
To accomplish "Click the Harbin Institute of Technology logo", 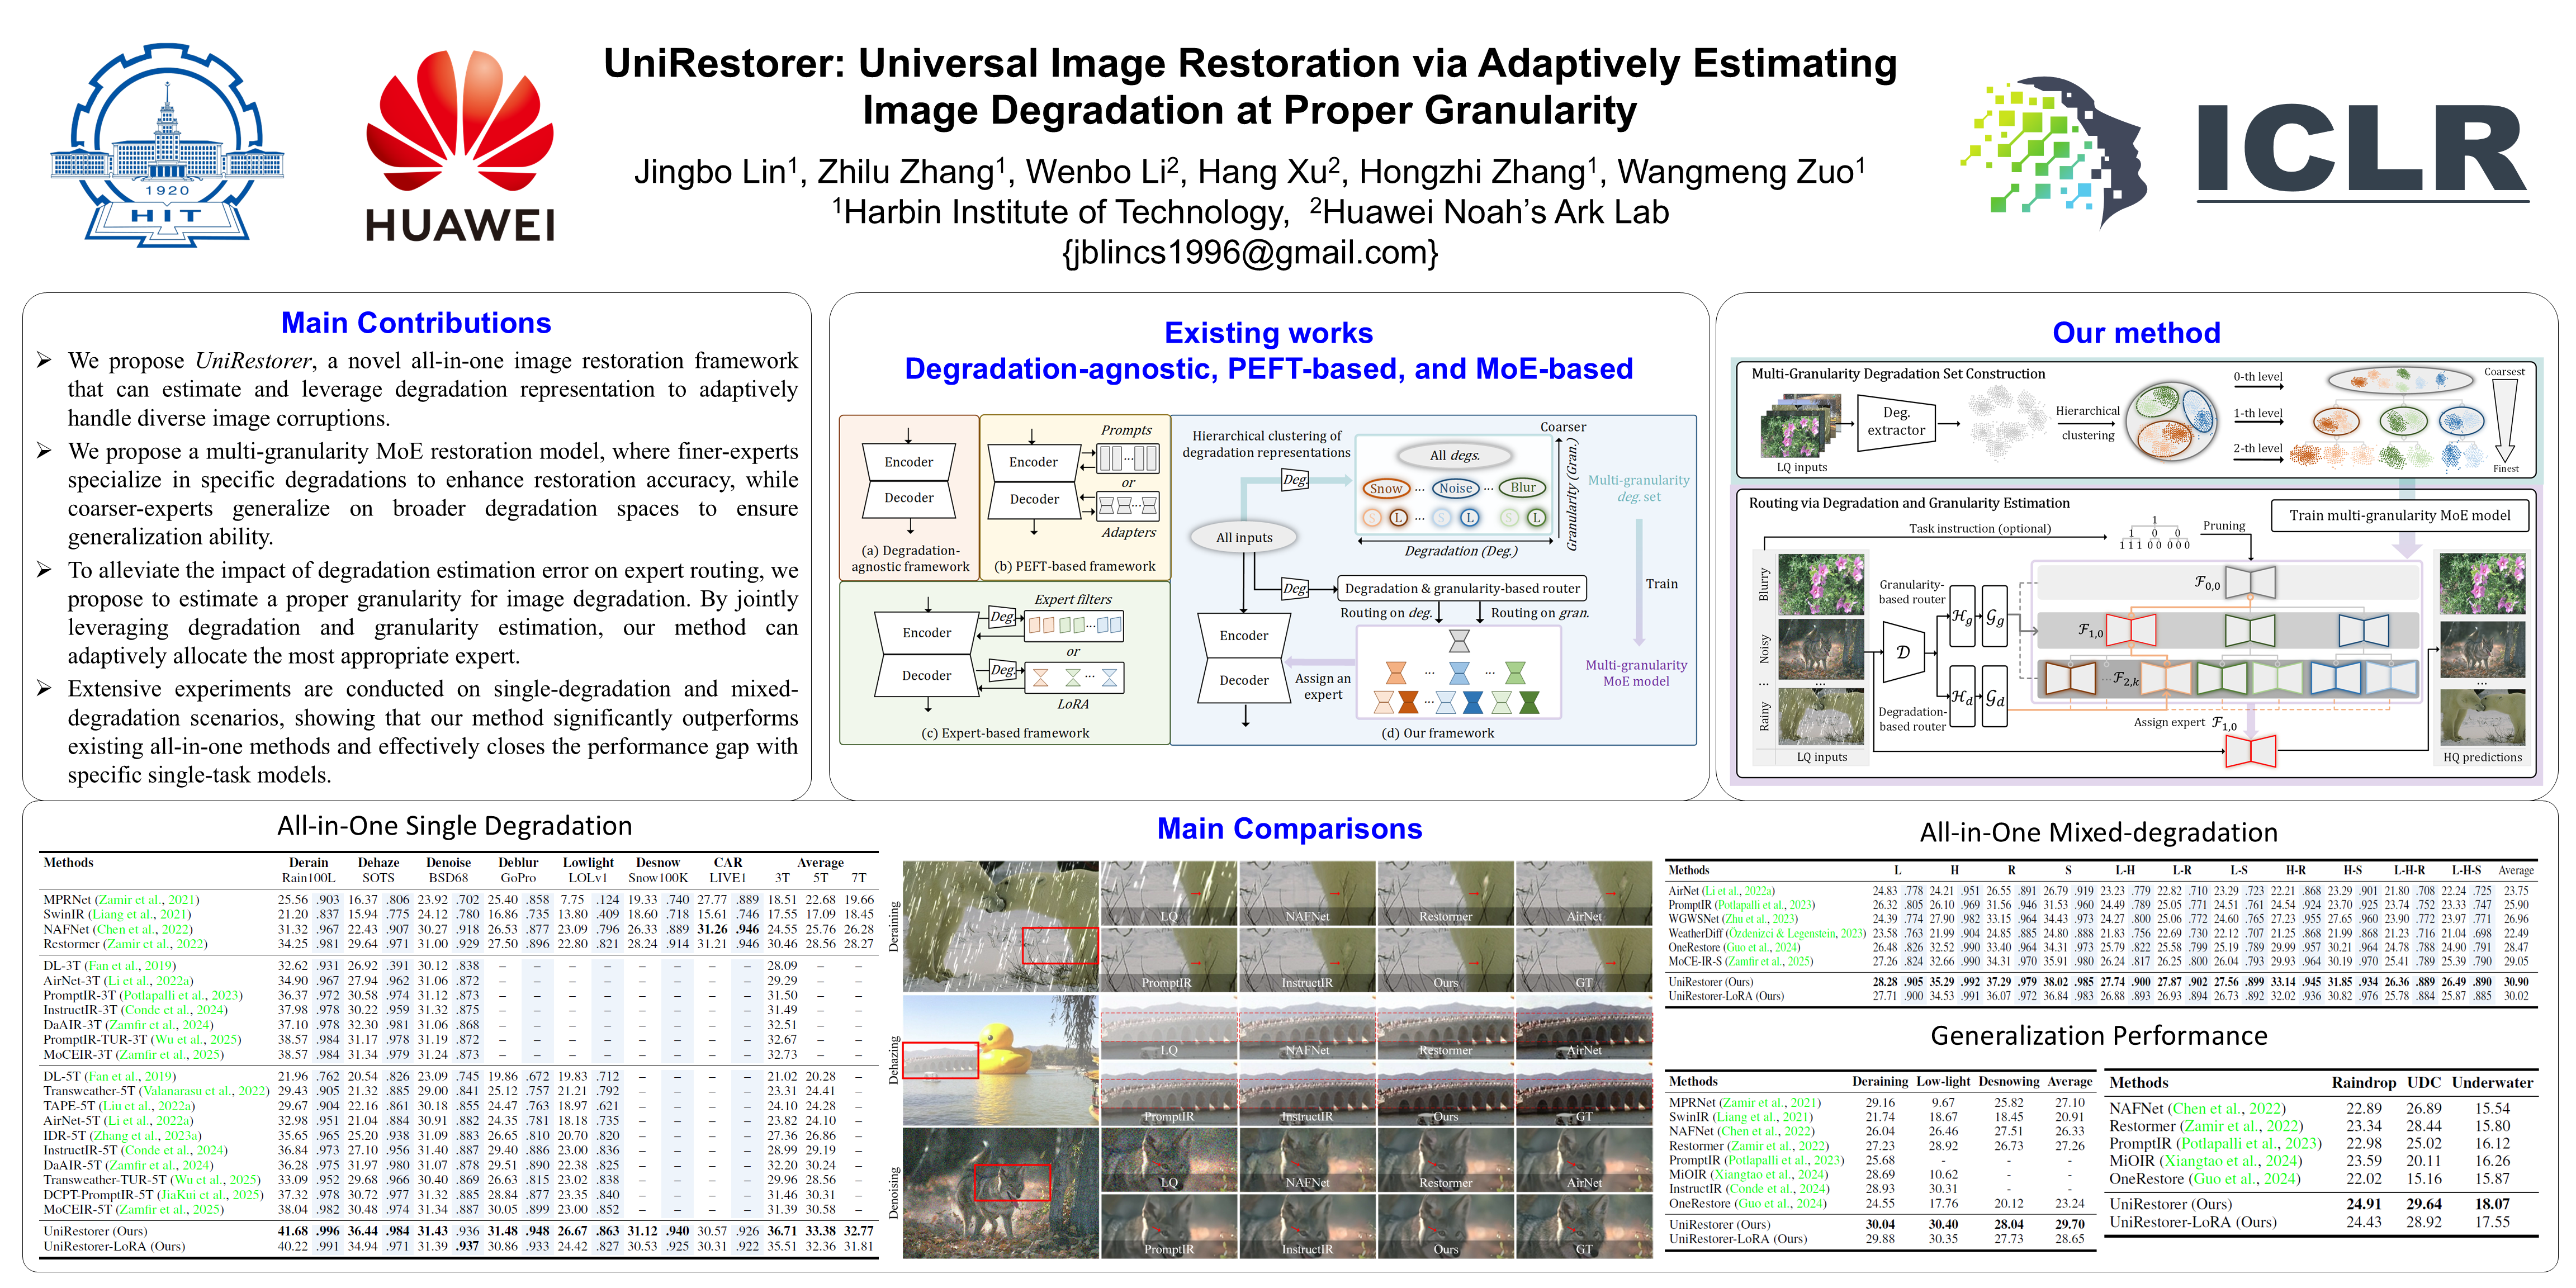I will pyautogui.click(x=167, y=146).
